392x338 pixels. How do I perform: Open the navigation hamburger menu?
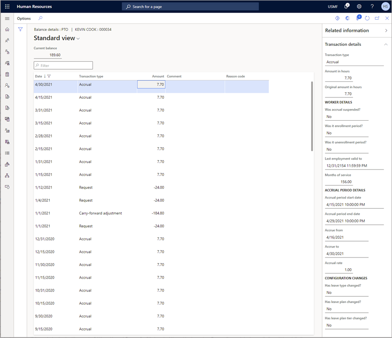click(7, 18)
